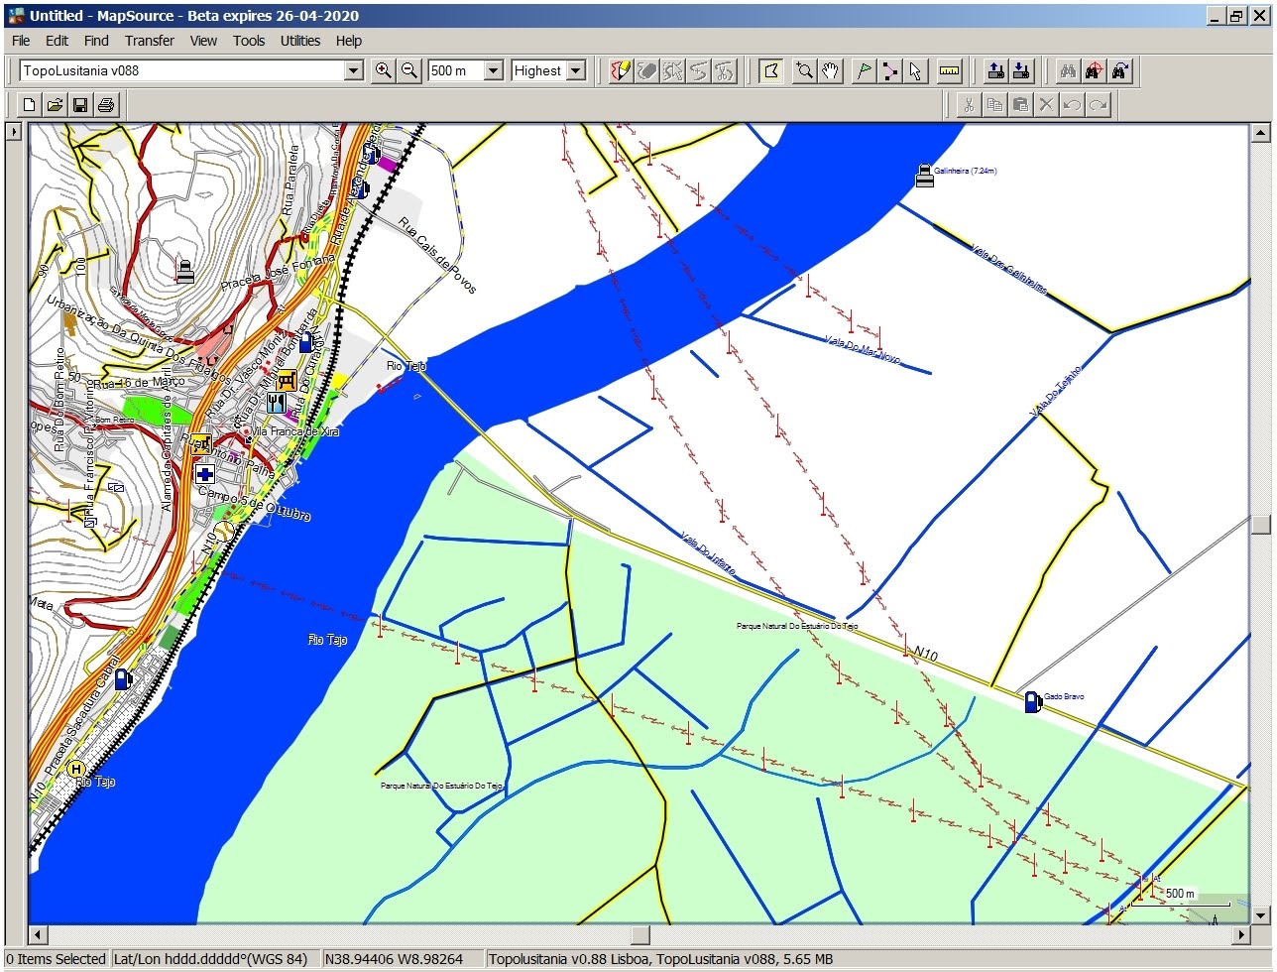Toggle the show maps toolbar icon

click(646, 70)
